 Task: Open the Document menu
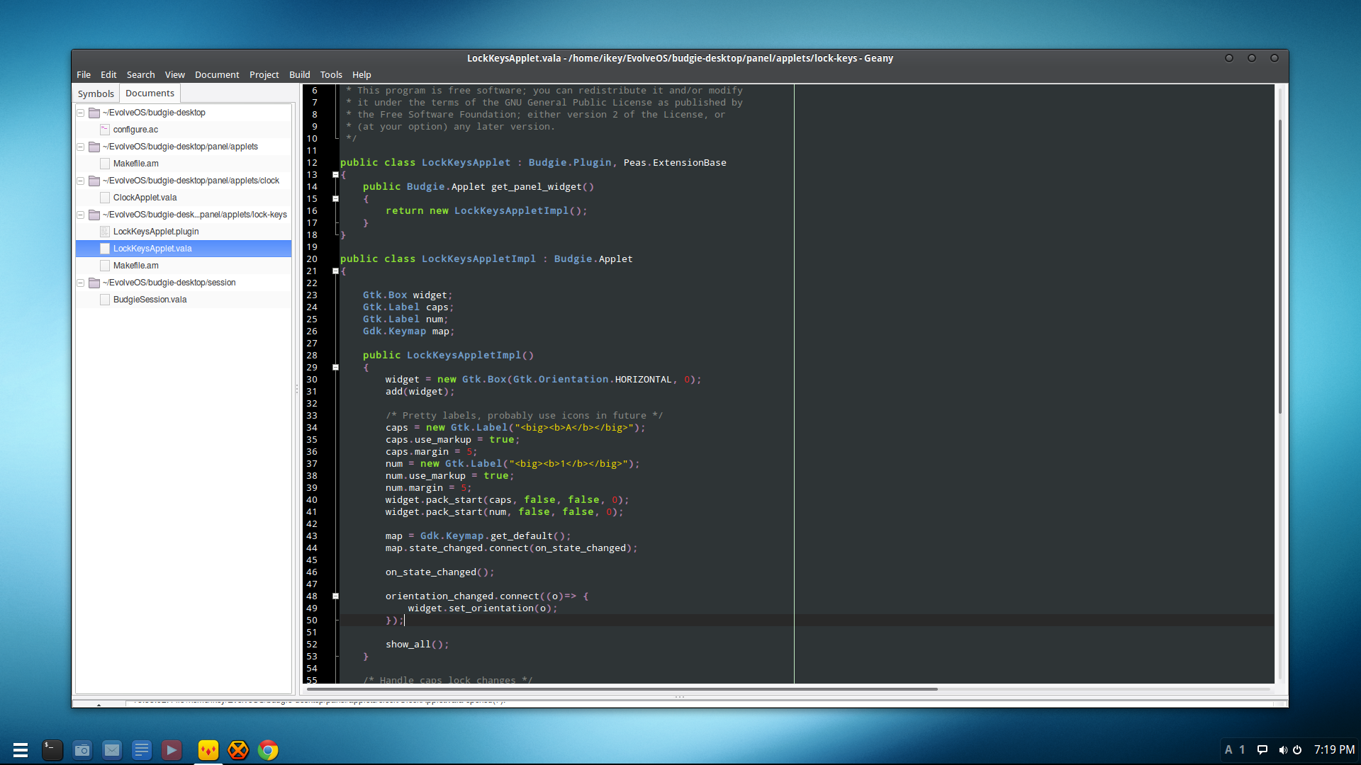coord(217,74)
